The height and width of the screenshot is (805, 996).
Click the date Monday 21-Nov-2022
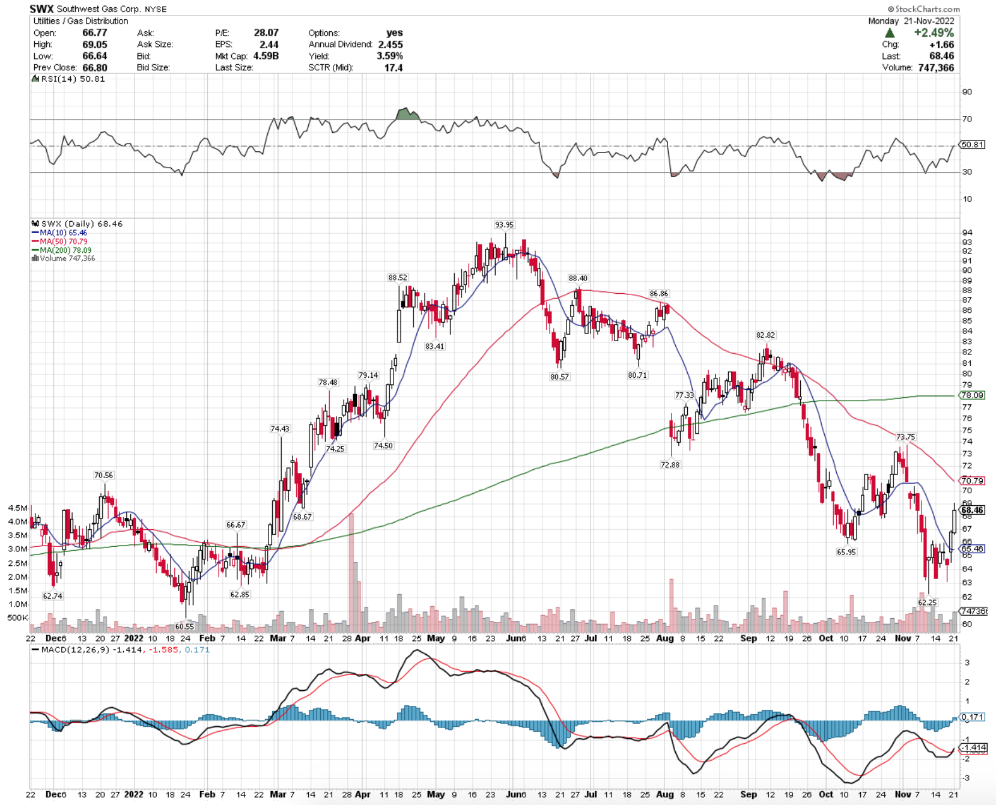911,21
